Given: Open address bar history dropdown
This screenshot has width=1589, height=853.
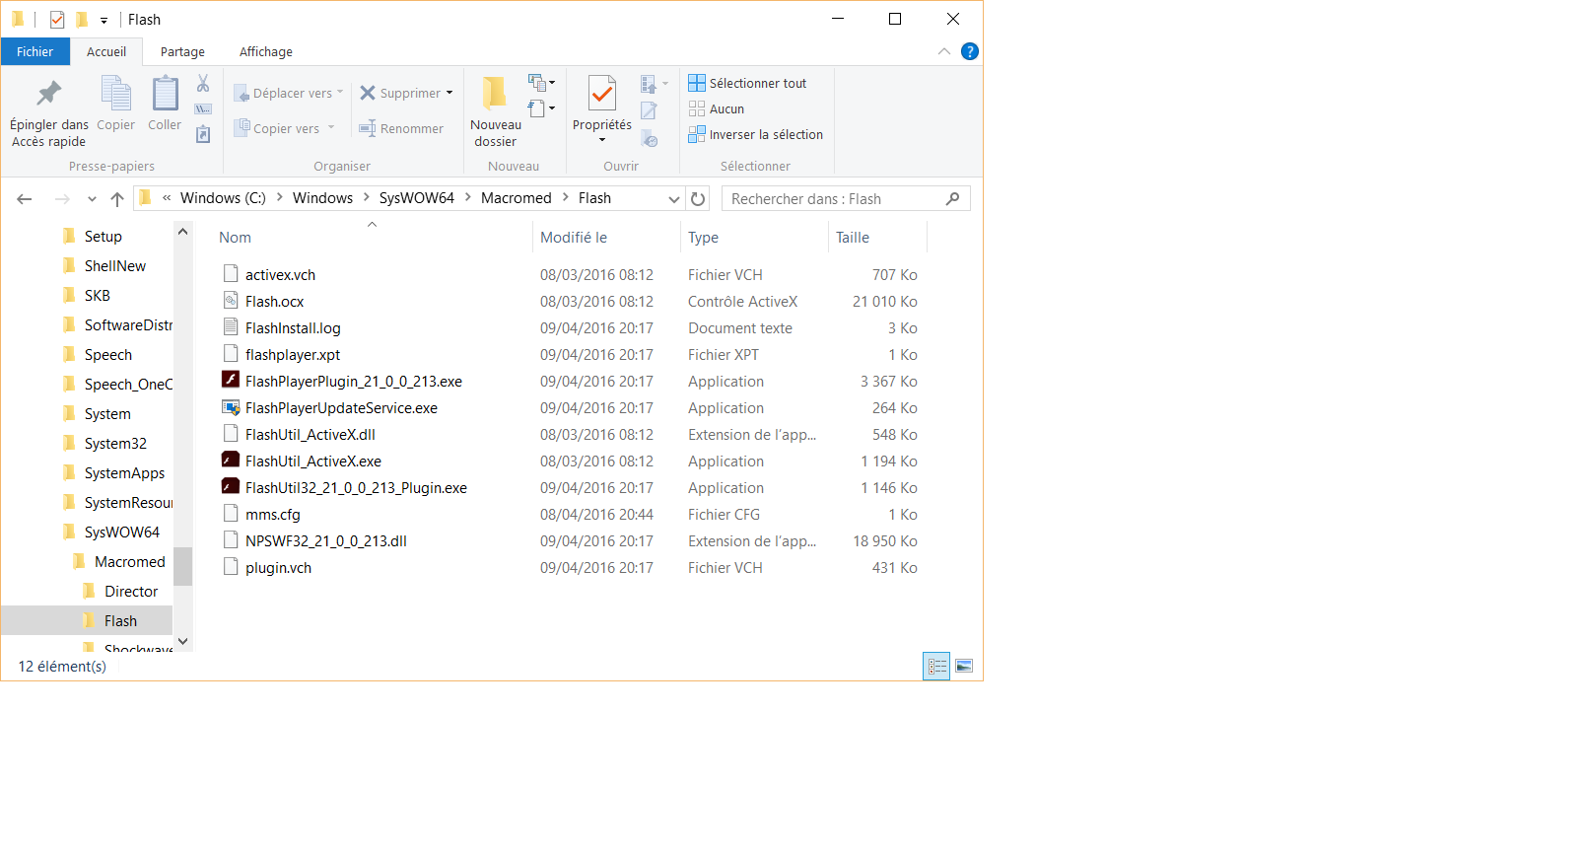Looking at the screenshot, I should pos(674,199).
